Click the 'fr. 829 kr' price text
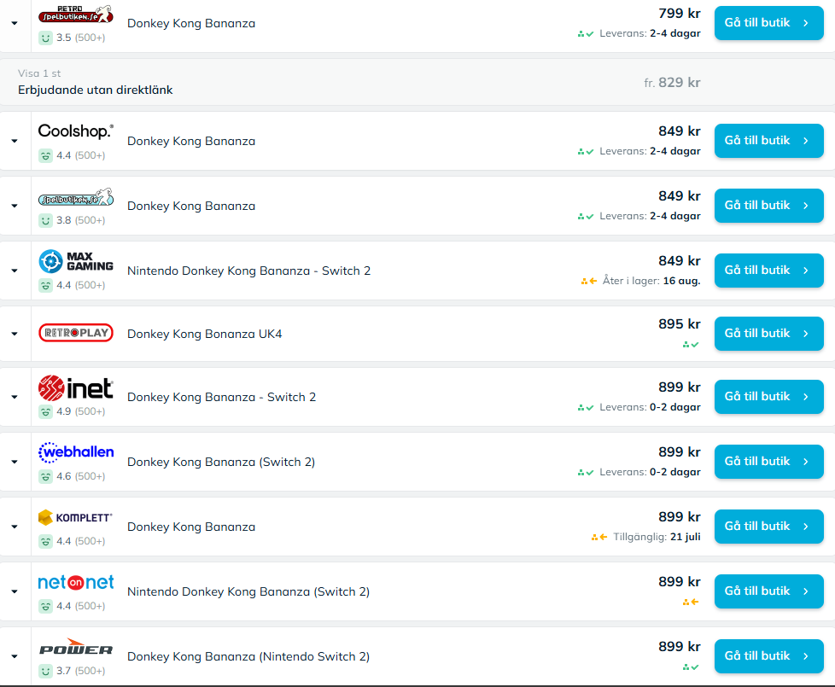 pos(672,83)
